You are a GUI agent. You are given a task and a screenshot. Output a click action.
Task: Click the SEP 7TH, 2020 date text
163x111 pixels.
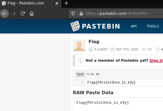point(127,49)
